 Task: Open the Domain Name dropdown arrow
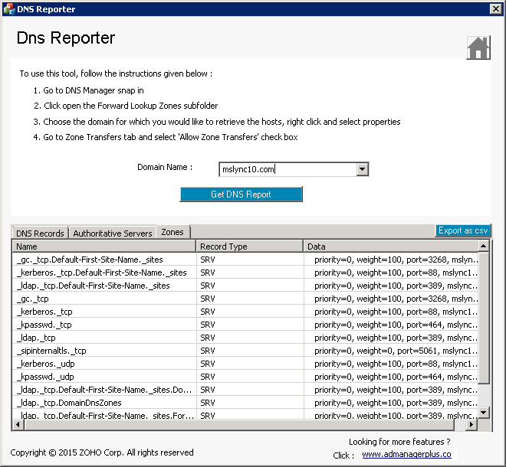click(363, 170)
